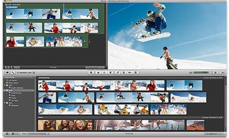Click the Moab event header text
The height and width of the screenshot is (138, 229).
[41, 117]
